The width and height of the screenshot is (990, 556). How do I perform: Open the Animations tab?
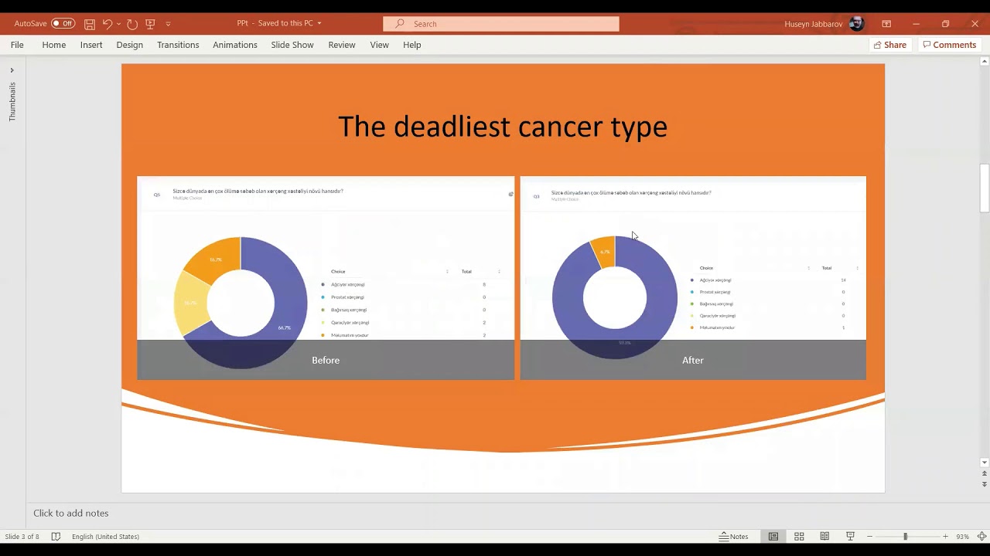pyautogui.click(x=235, y=45)
